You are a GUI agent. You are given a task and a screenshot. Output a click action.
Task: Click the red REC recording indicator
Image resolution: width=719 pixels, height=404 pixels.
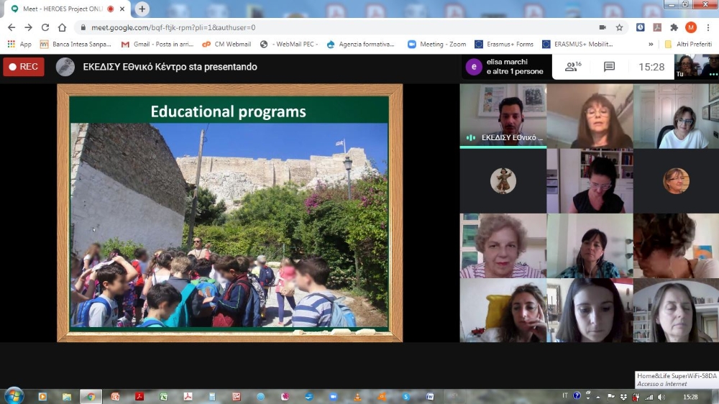[24, 67]
